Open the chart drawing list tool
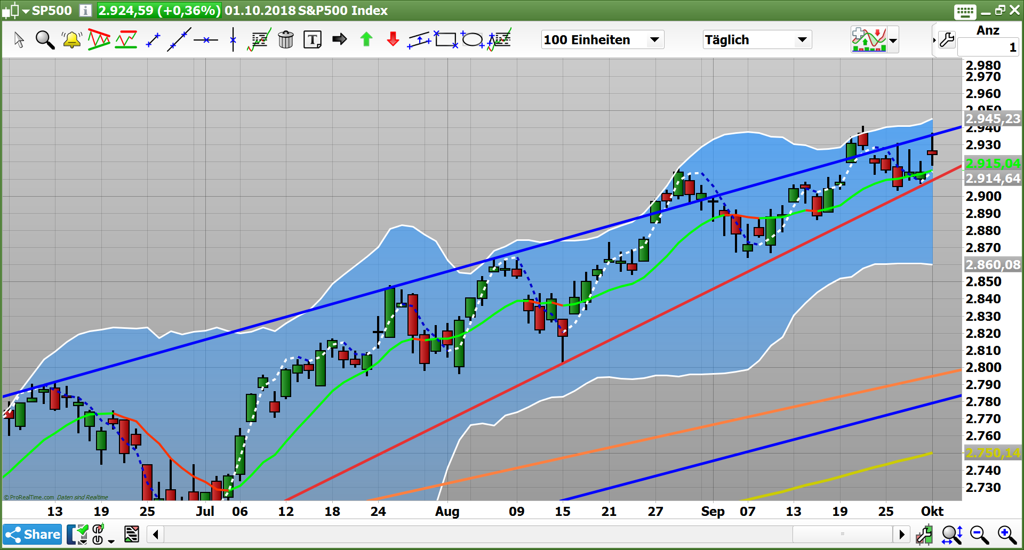The height and width of the screenshot is (550, 1024). [260, 40]
